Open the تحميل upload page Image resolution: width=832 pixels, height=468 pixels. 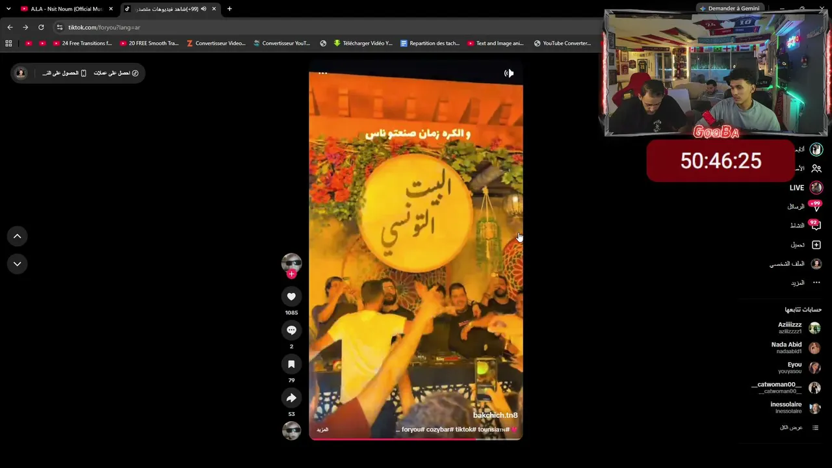pos(805,245)
